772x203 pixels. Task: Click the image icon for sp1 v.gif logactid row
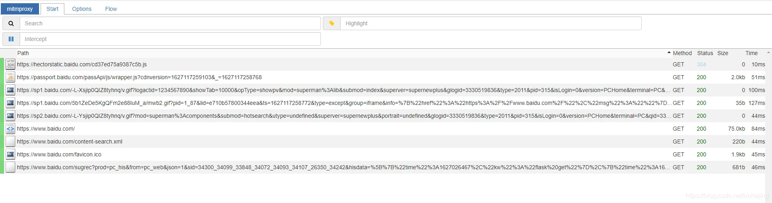[x=10, y=90]
